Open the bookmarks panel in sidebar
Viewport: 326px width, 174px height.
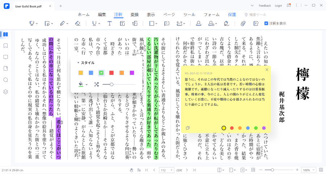point(5,46)
